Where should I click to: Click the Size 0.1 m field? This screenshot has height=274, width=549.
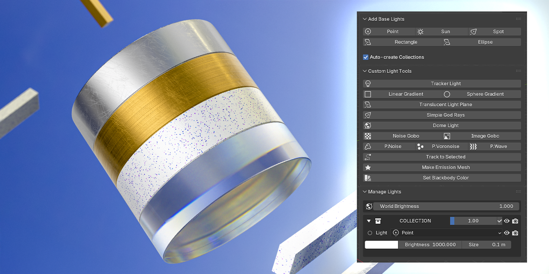tap(486, 245)
